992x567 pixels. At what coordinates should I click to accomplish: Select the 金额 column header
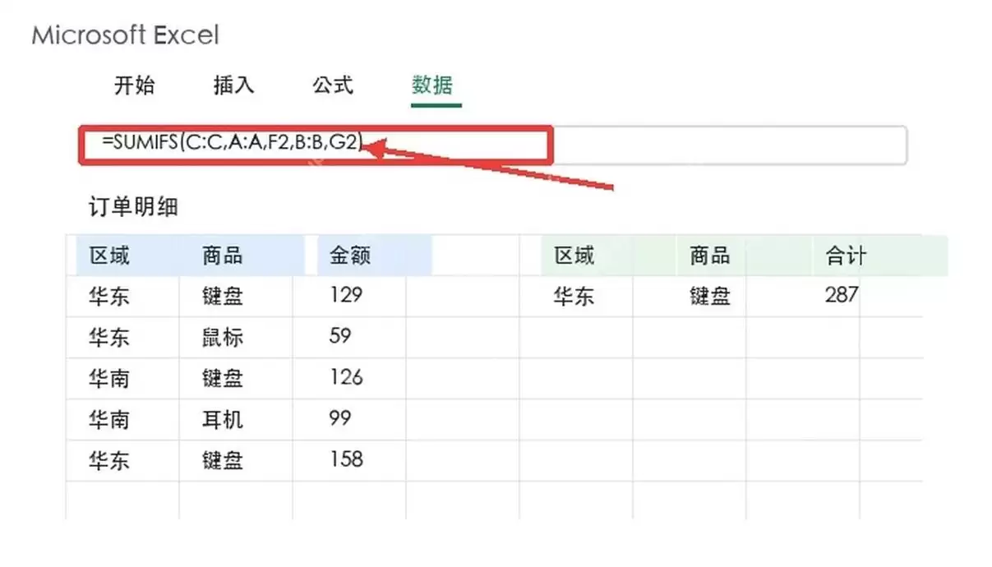click(350, 256)
